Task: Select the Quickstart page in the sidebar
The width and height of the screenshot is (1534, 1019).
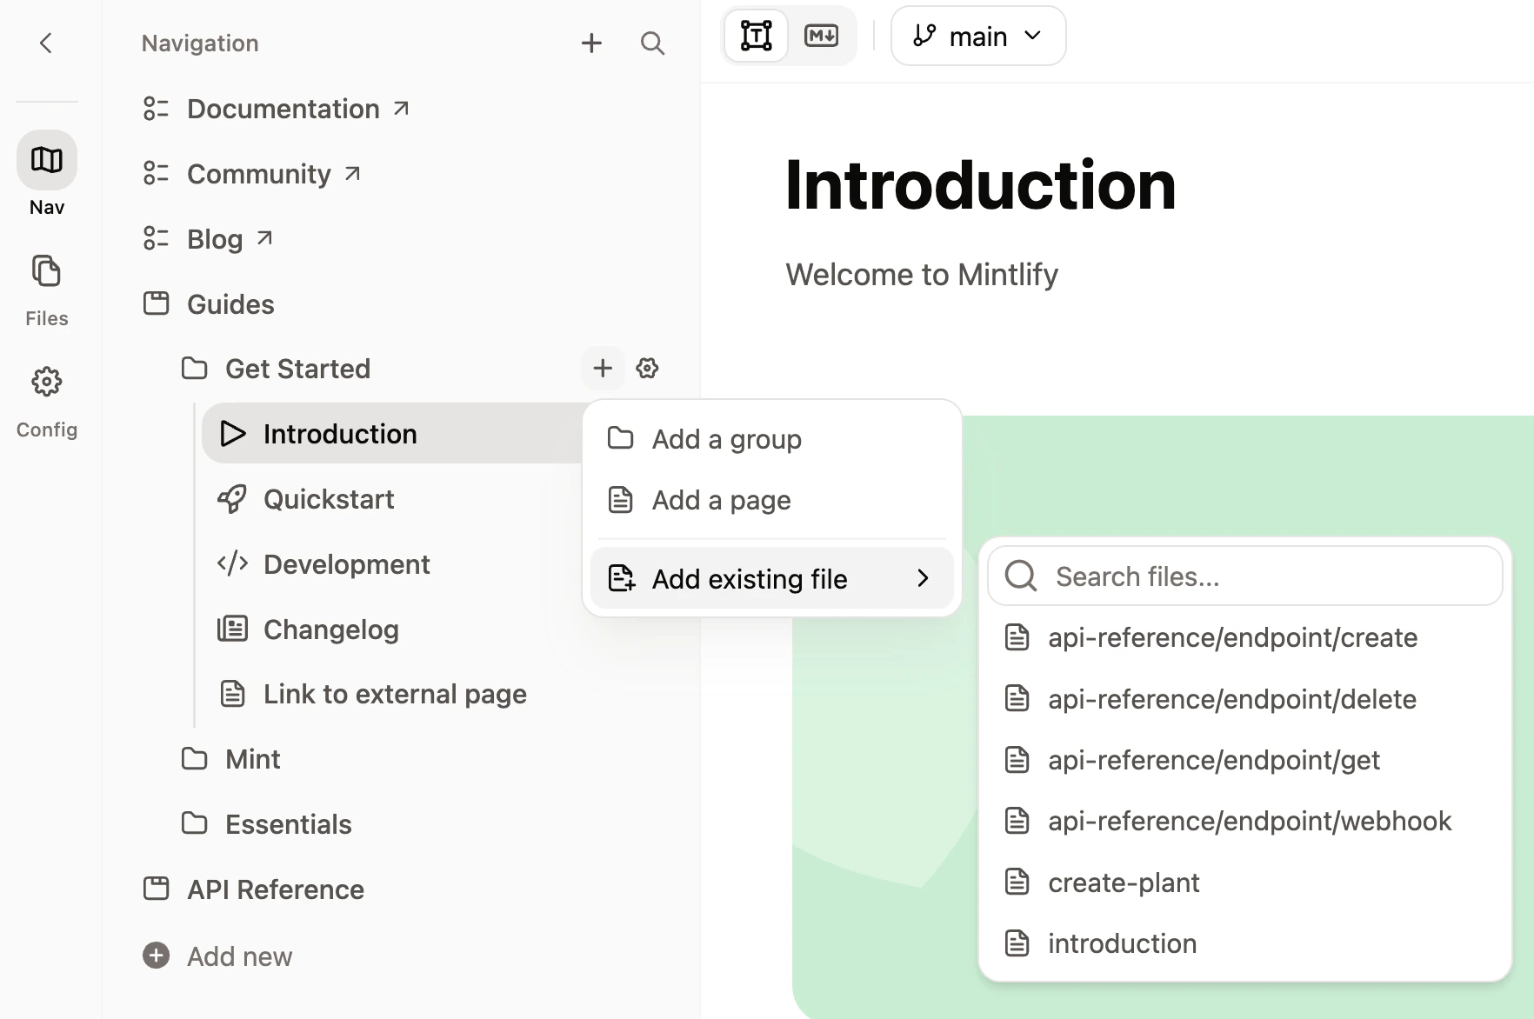Action: pyautogui.click(x=329, y=499)
